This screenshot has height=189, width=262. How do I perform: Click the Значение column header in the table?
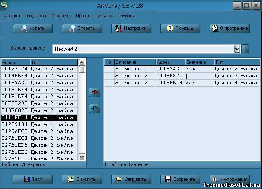click(200, 62)
